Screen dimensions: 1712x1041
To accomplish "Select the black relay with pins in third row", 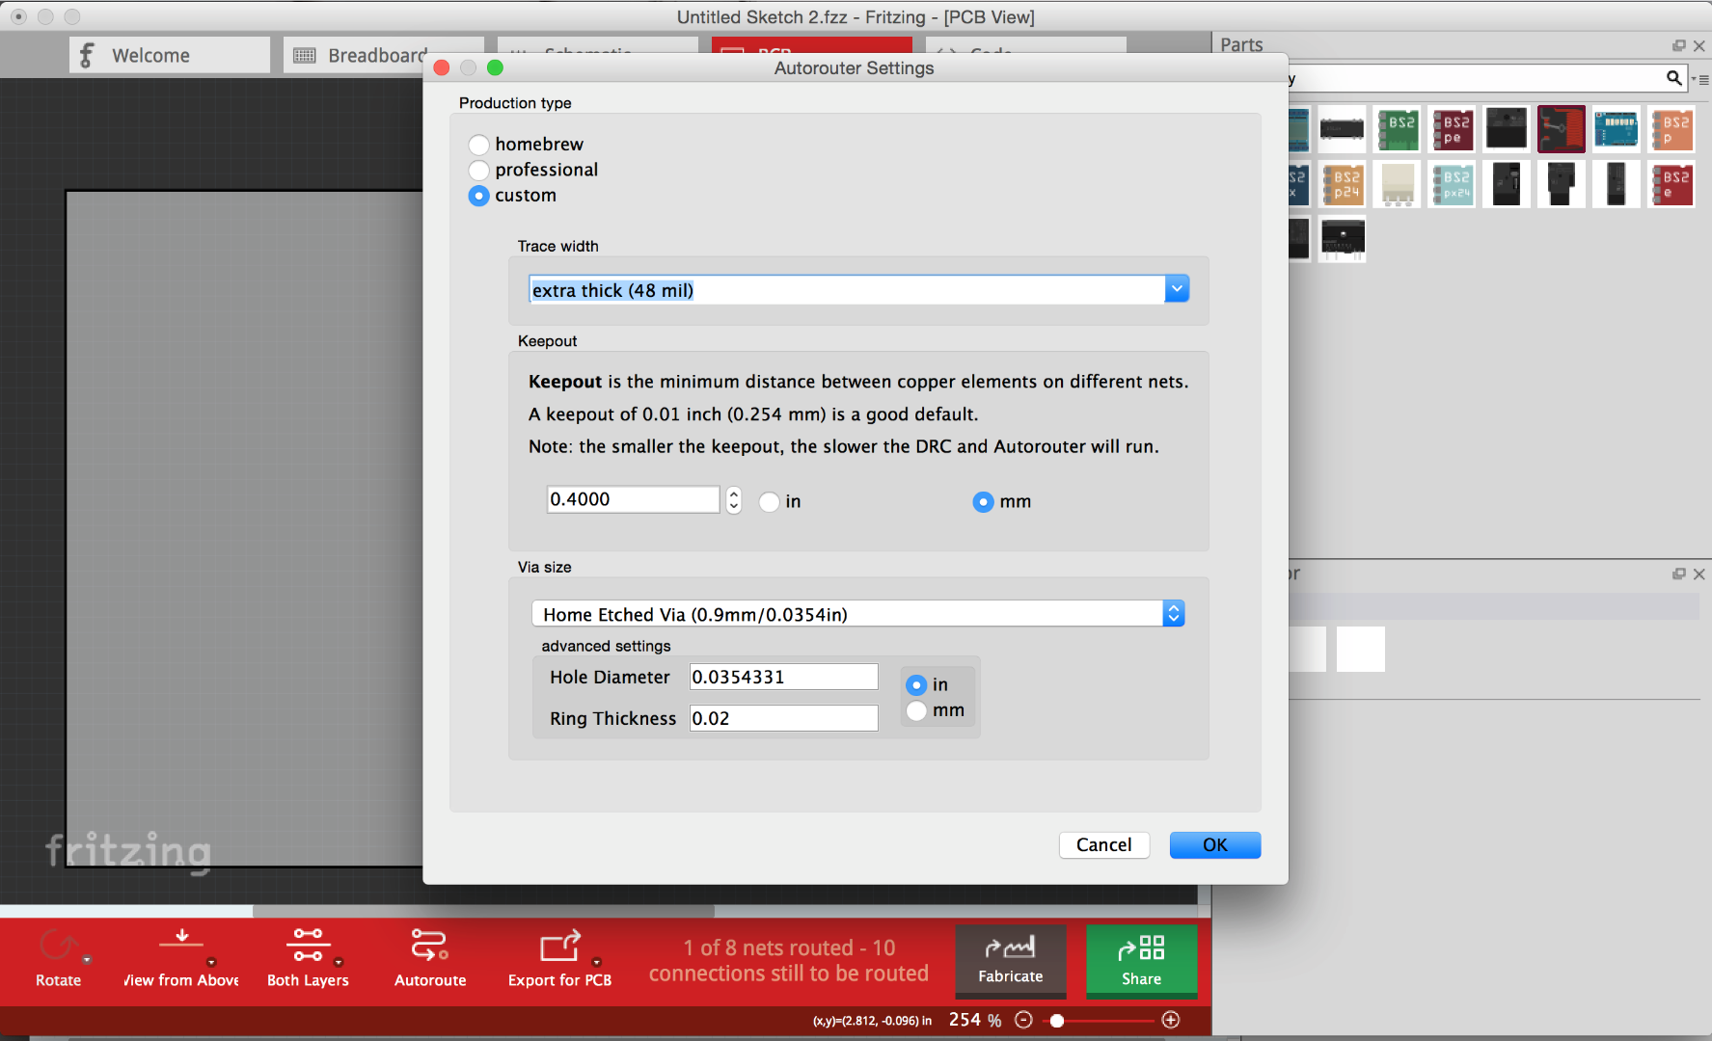I will point(1343,239).
